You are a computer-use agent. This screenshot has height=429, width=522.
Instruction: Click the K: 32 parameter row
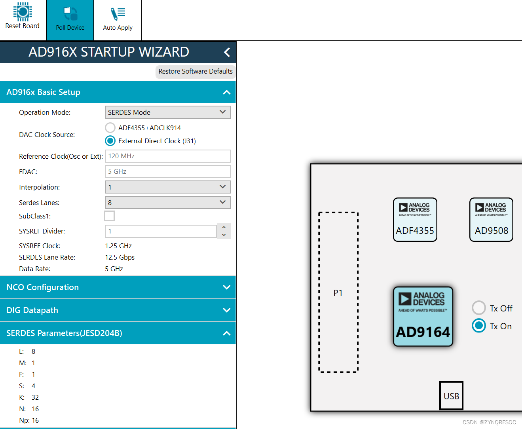click(29, 397)
